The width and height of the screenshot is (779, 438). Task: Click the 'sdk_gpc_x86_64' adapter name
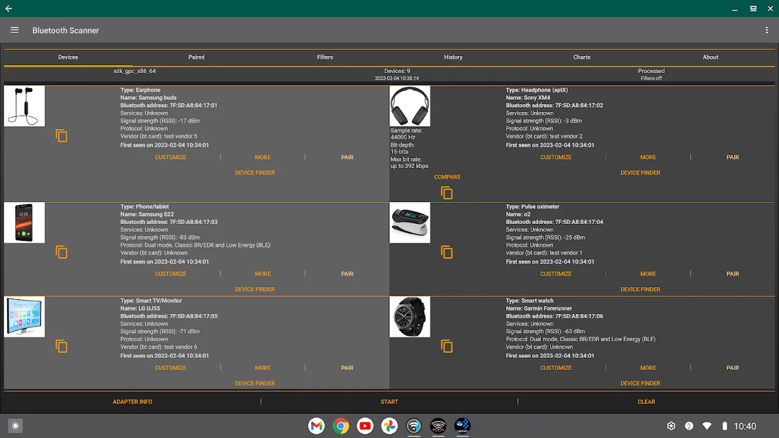point(134,71)
